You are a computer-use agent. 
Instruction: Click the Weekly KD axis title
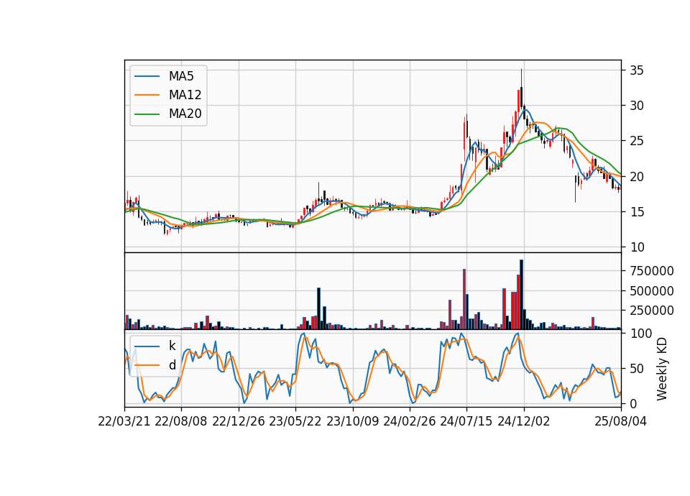[x=662, y=369]
